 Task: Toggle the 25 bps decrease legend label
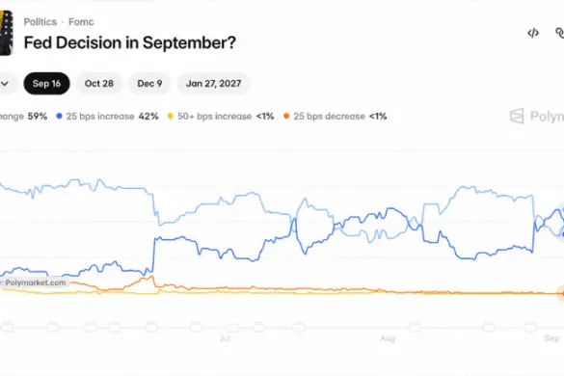coord(329,117)
